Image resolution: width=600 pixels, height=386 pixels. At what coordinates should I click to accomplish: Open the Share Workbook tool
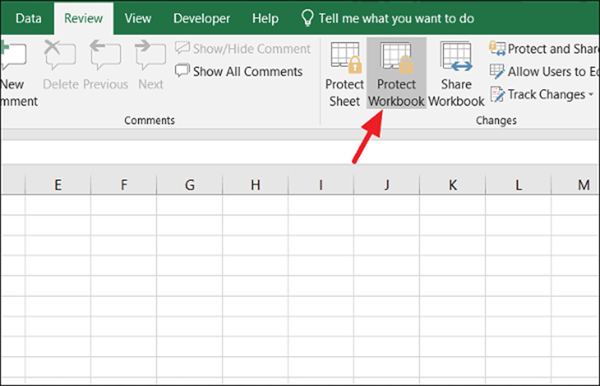pyautogui.click(x=456, y=73)
